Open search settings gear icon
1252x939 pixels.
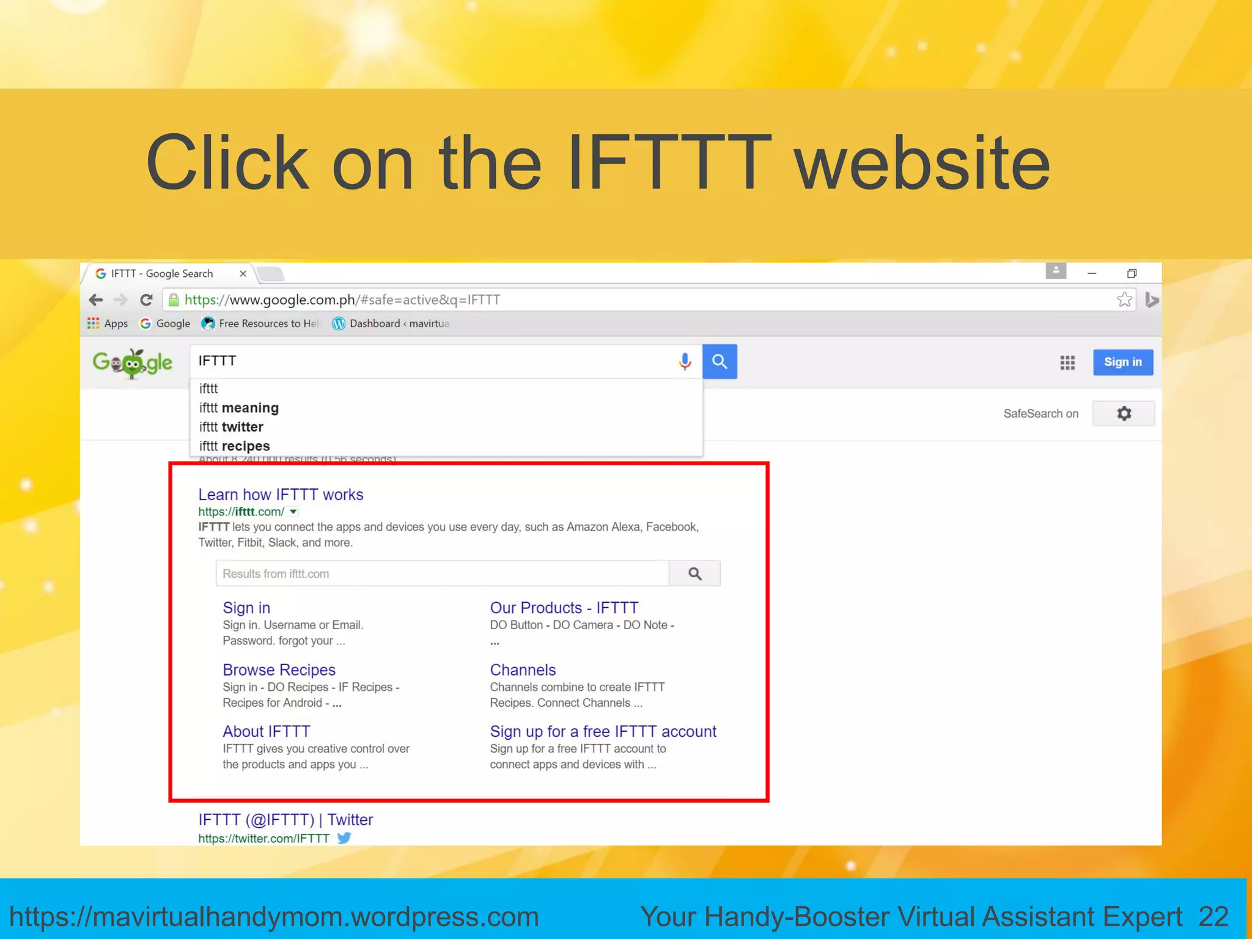[x=1124, y=413]
